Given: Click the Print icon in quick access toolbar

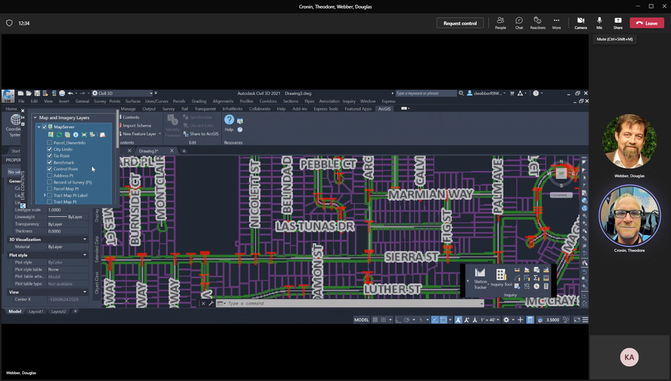Looking at the screenshot, I should [62, 93].
